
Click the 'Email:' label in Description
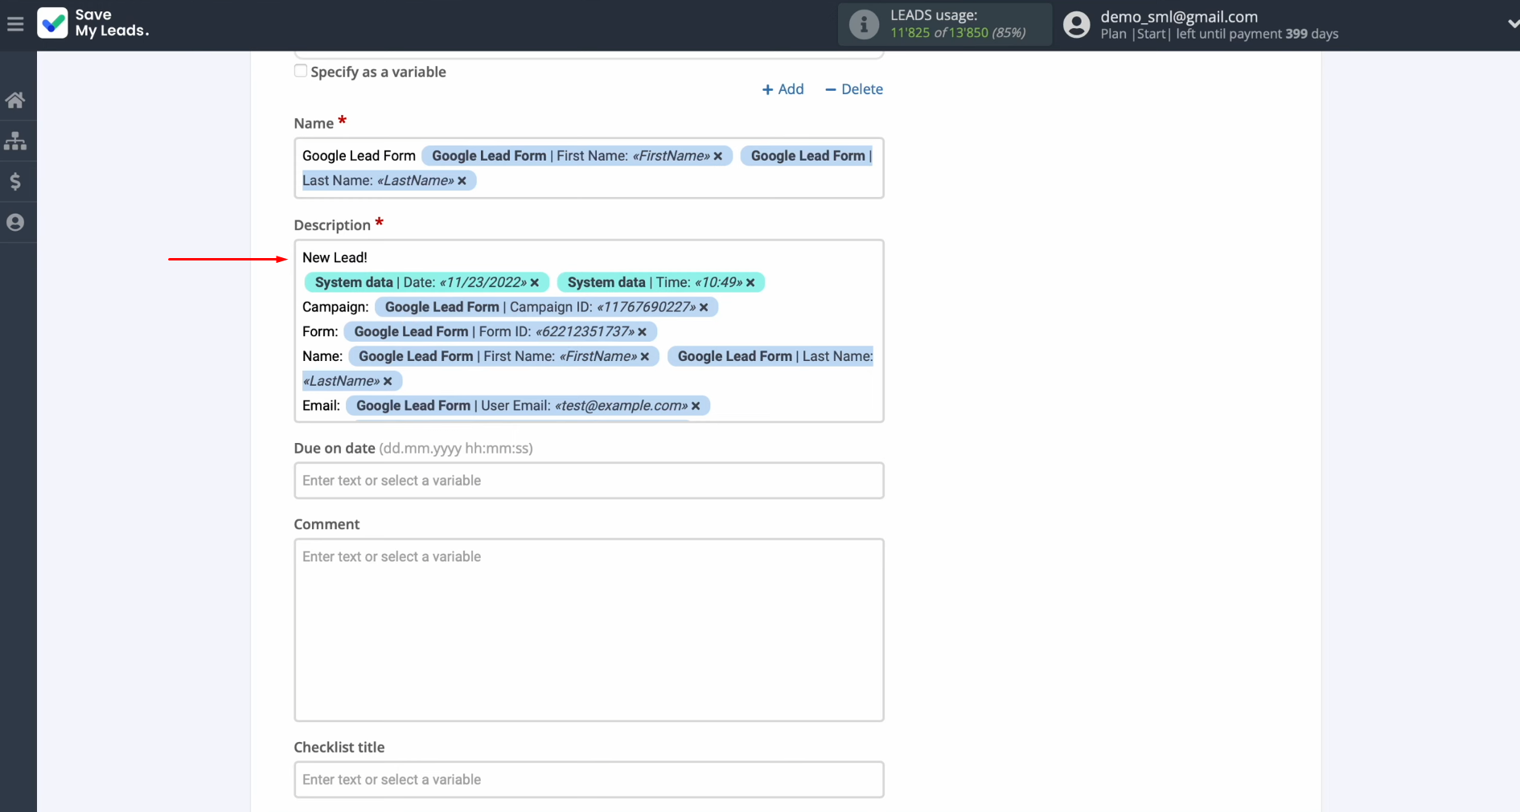(x=321, y=406)
